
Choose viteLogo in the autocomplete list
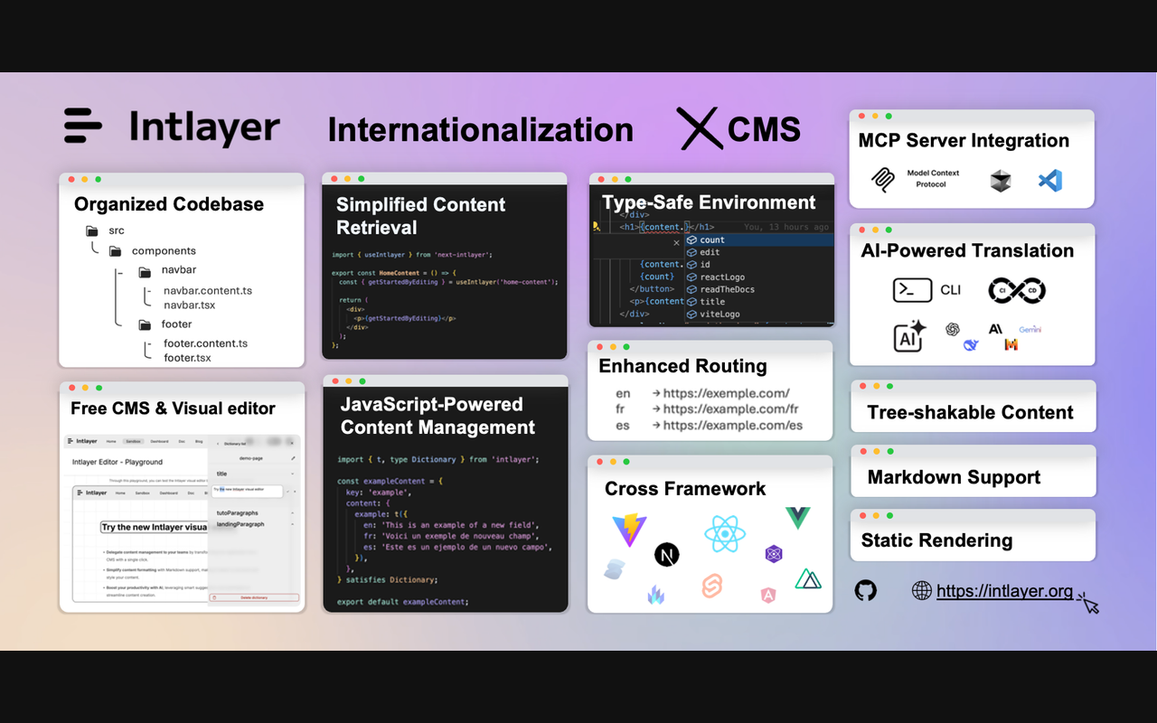coord(757,315)
